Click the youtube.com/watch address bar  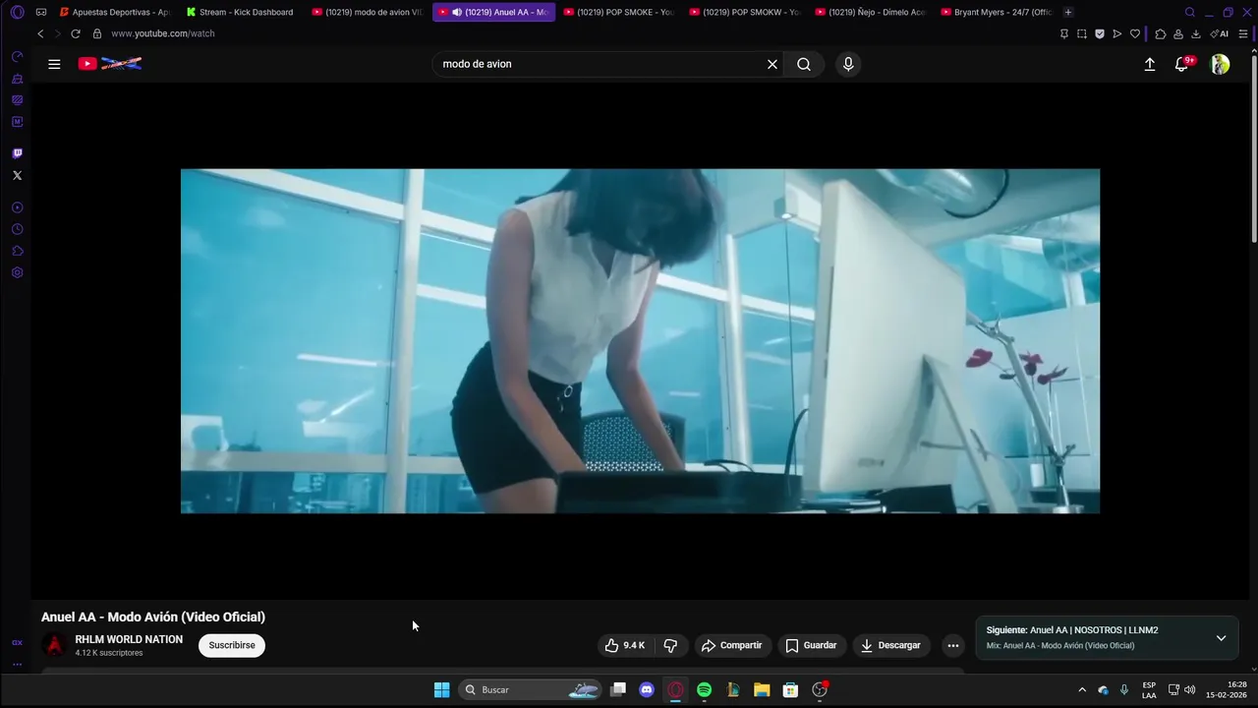(162, 33)
